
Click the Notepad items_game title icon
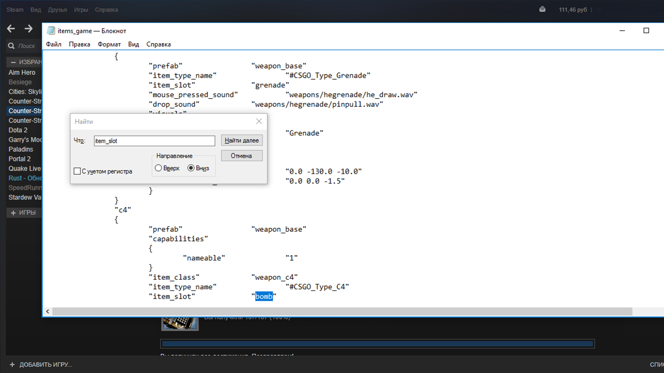pos(51,31)
